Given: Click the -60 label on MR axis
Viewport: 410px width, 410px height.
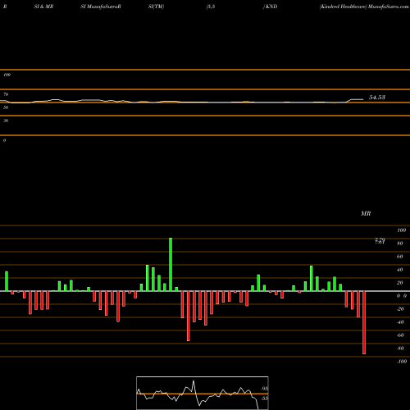Looking at the screenshot, I should [x=400, y=335].
